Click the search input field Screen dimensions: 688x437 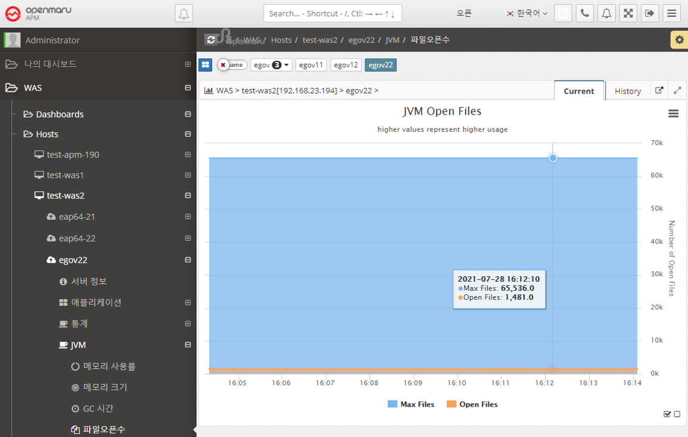tap(332, 13)
